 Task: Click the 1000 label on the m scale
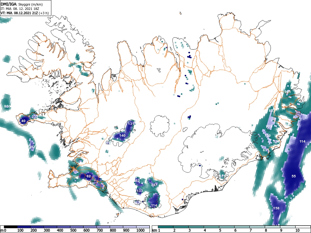(x=141, y=231)
